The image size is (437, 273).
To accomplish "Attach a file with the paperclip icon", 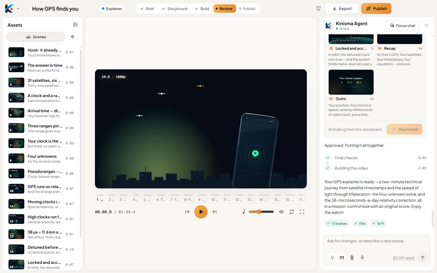I will click(352, 258).
